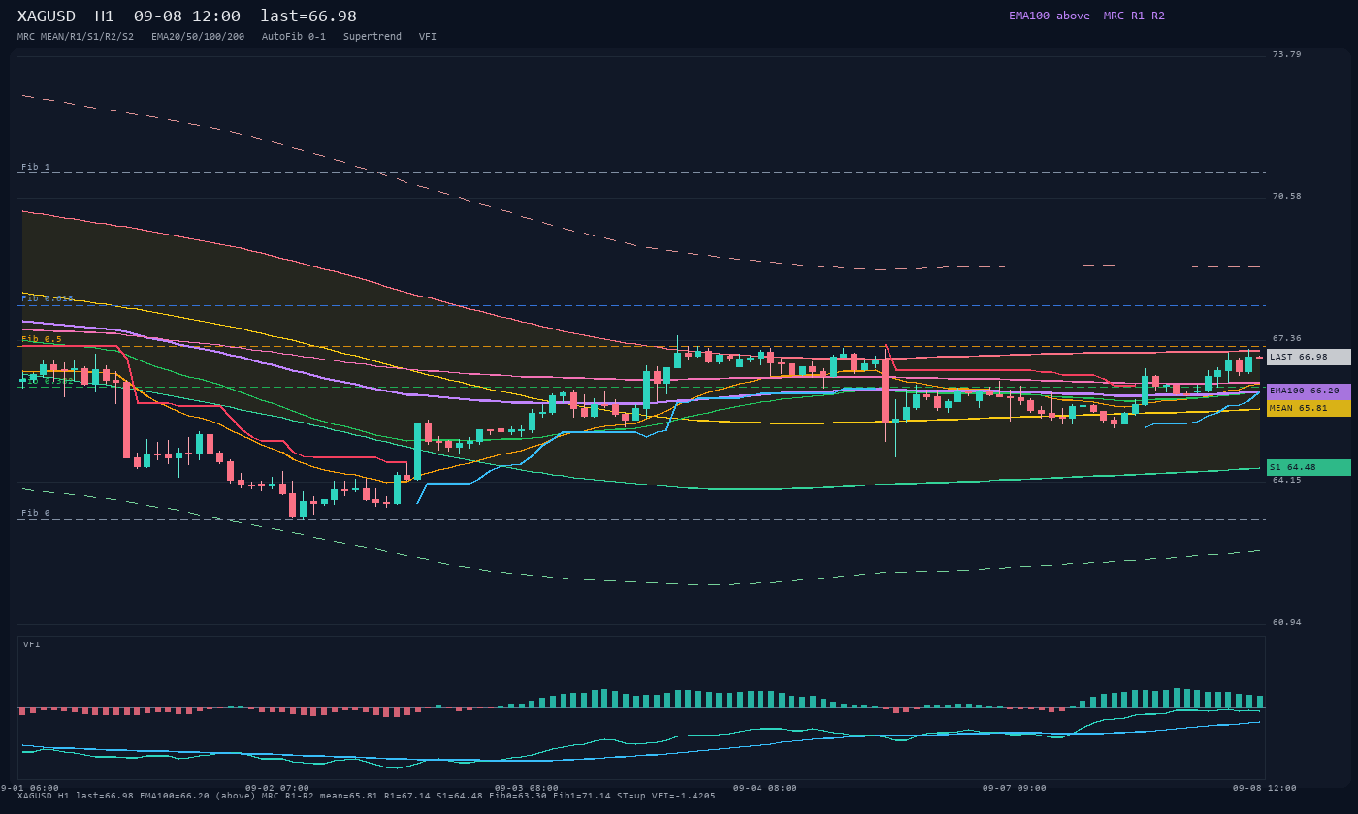Select Fib0=63.30 in the bottom status line
This screenshot has height=814, width=1358.
519,797
